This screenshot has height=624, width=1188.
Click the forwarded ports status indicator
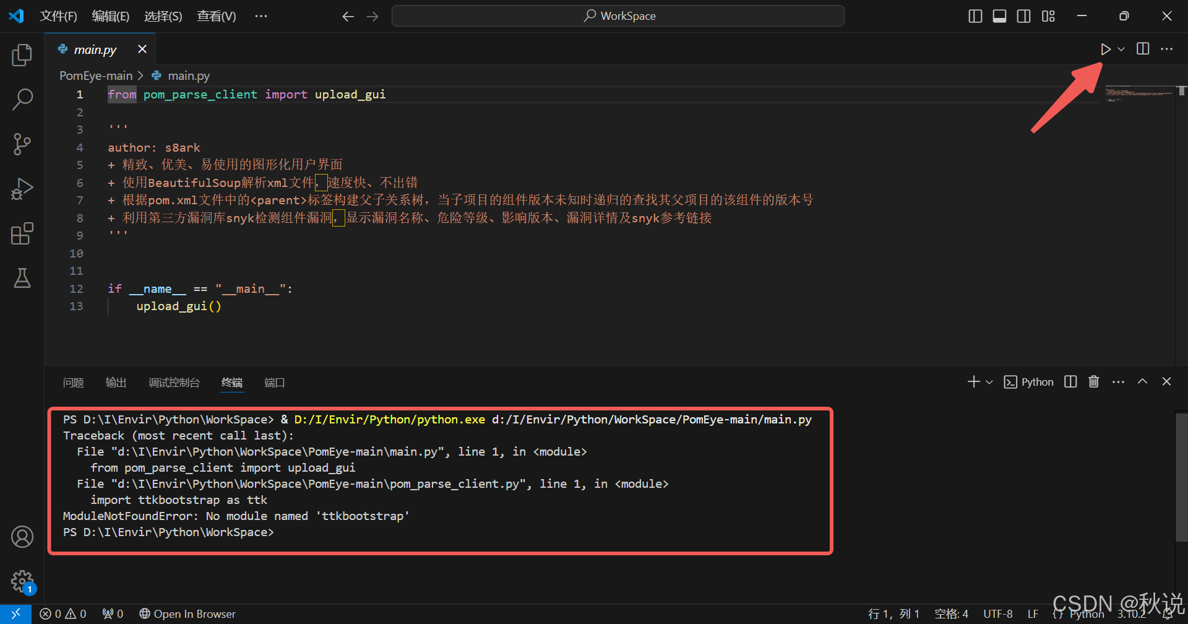click(113, 614)
